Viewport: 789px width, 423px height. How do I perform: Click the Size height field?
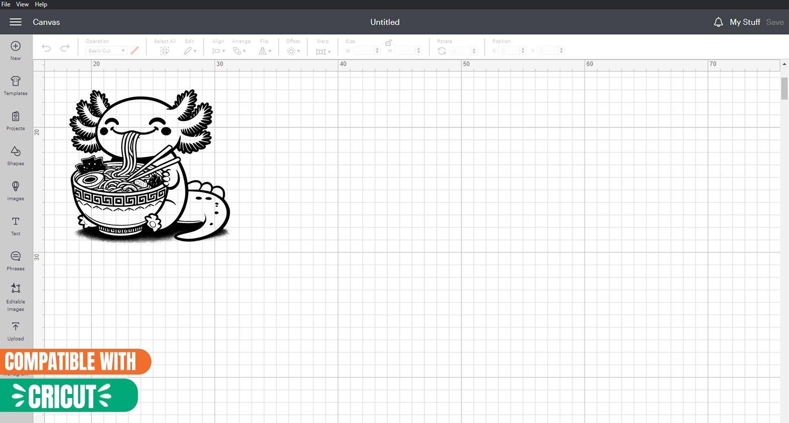[405, 51]
